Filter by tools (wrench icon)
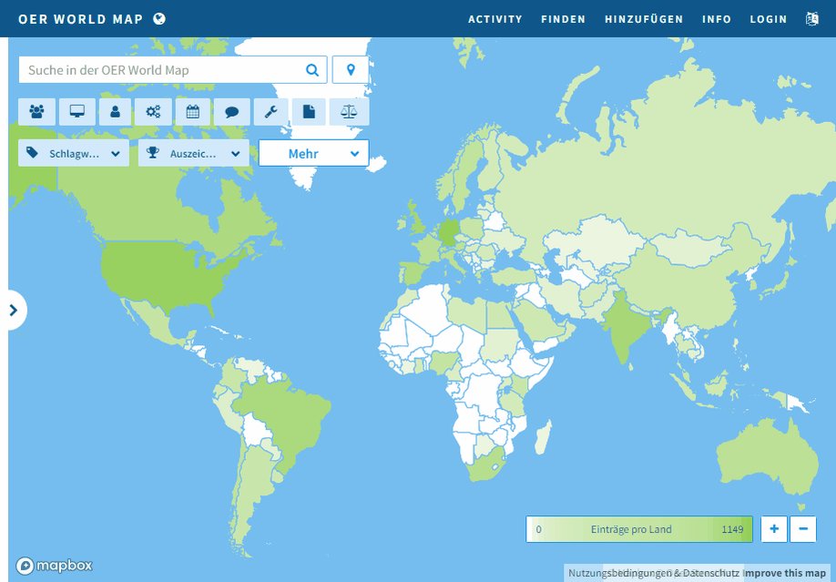Image resolution: width=836 pixels, height=582 pixels. click(x=270, y=111)
